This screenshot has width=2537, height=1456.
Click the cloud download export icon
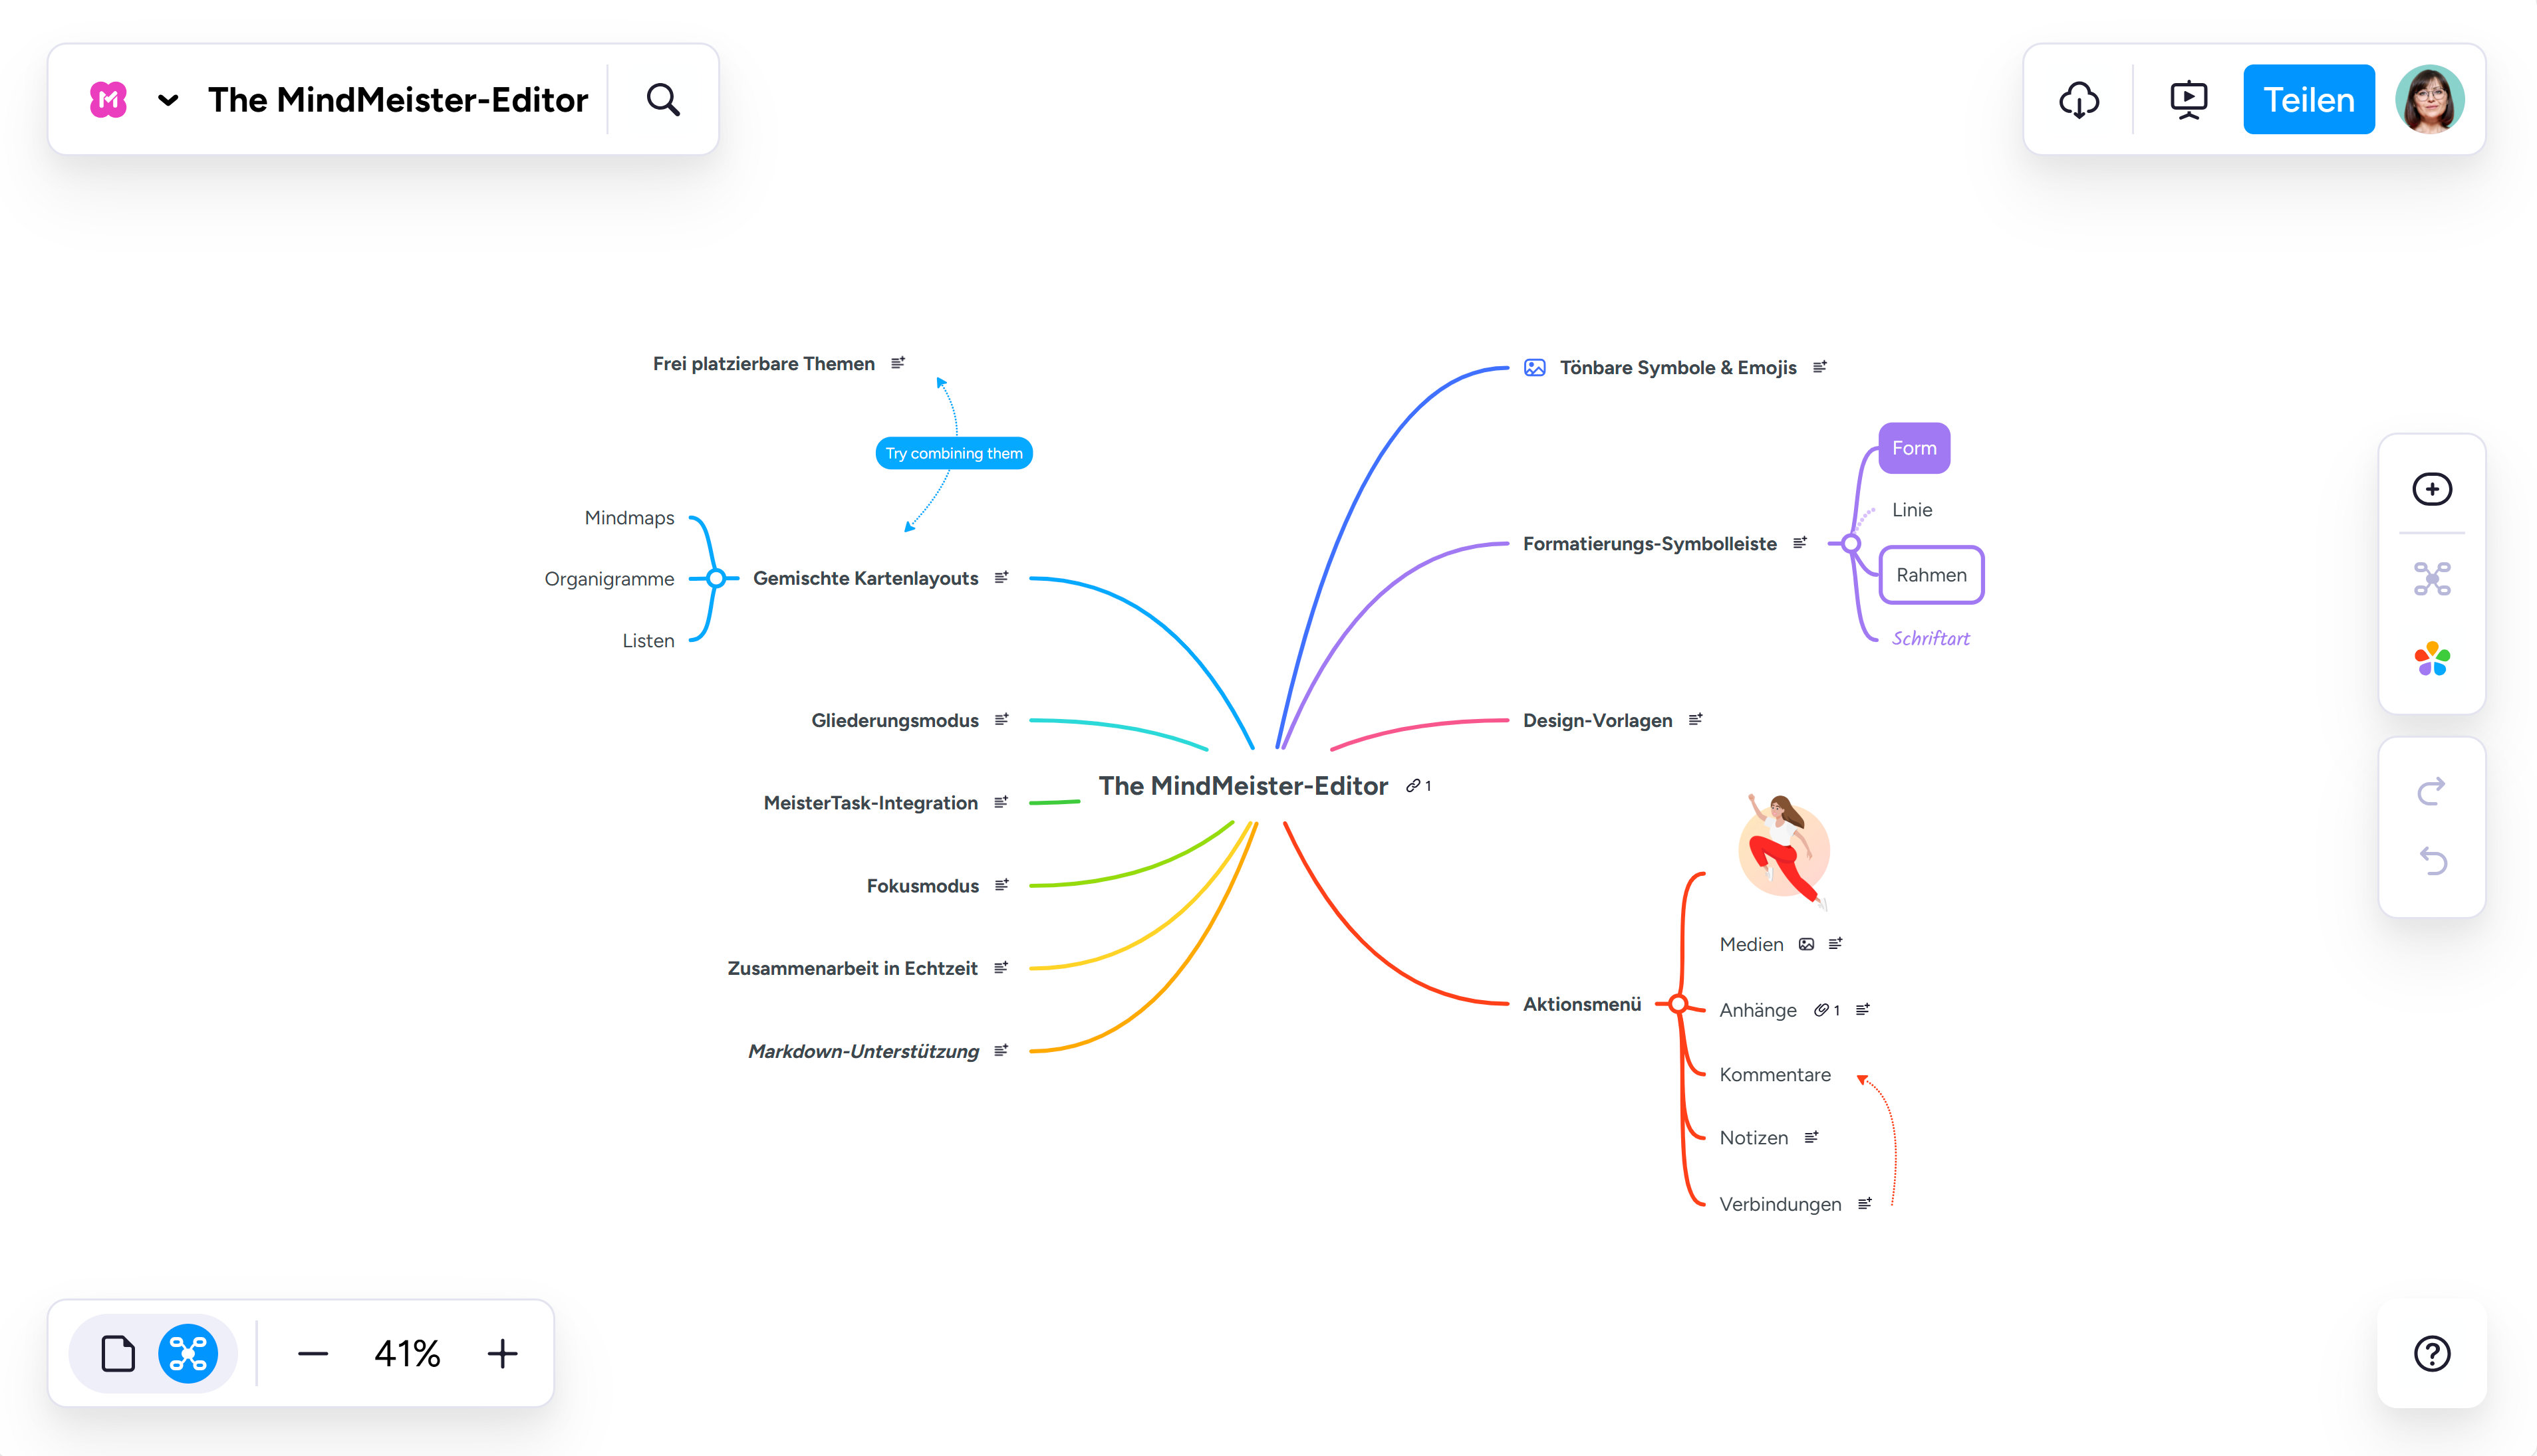point(2080,99)
